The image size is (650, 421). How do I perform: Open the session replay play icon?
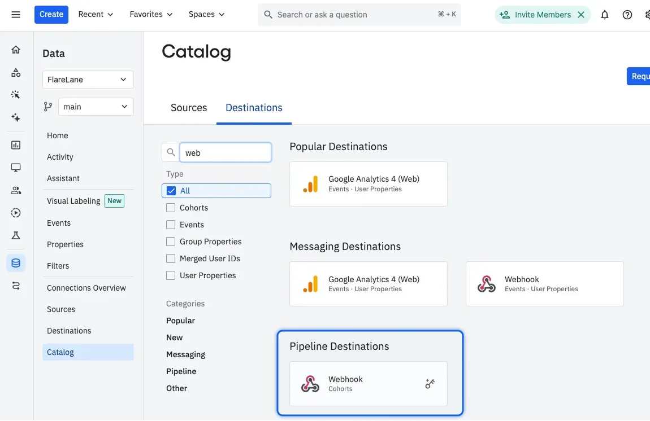point(16,213)
